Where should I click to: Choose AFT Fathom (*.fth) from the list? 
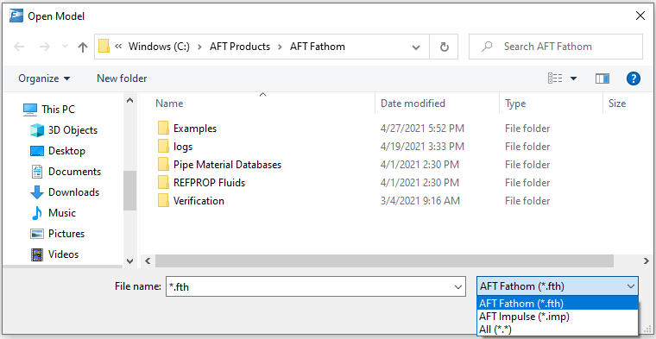tap(558, 304)
